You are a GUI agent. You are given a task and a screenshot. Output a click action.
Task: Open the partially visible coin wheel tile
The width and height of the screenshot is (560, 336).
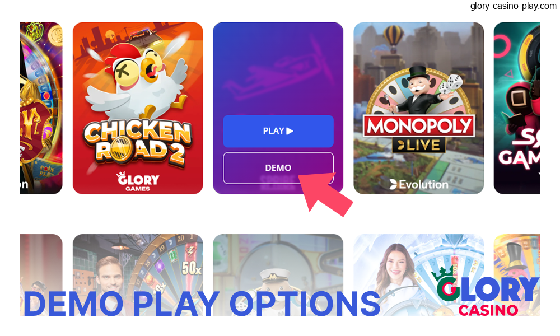[41, 108]
